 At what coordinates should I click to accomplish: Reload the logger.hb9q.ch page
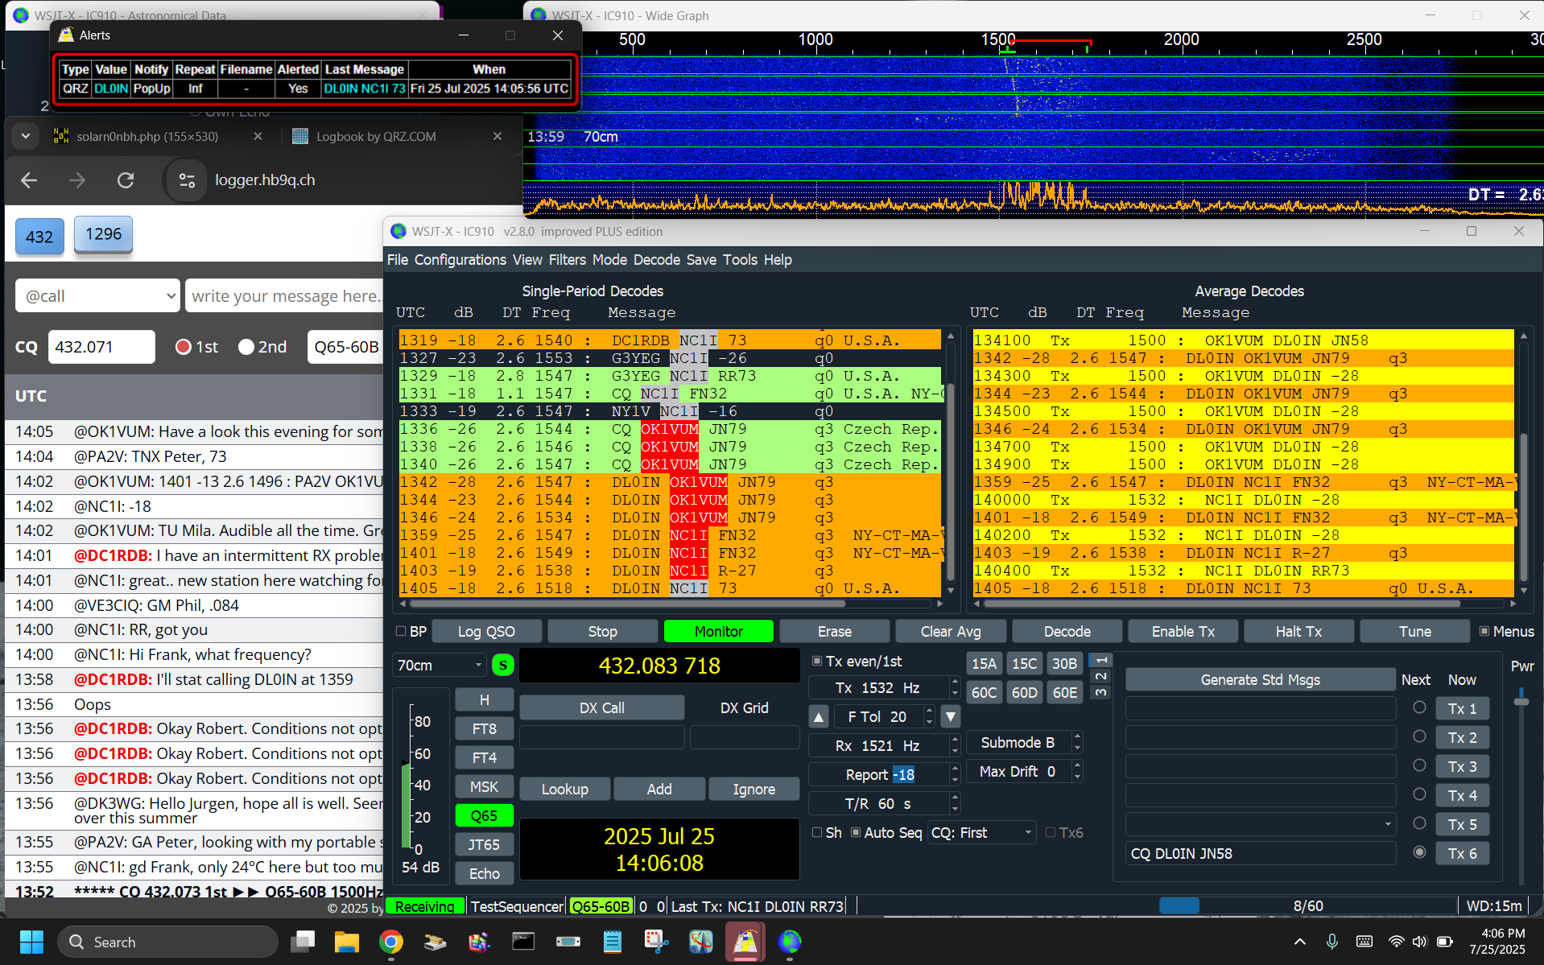click(126, 180)
